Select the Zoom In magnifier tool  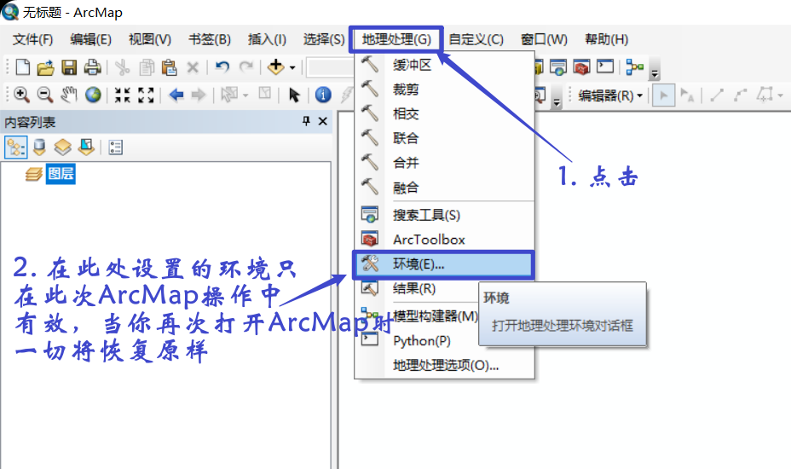tap(21, 95)
